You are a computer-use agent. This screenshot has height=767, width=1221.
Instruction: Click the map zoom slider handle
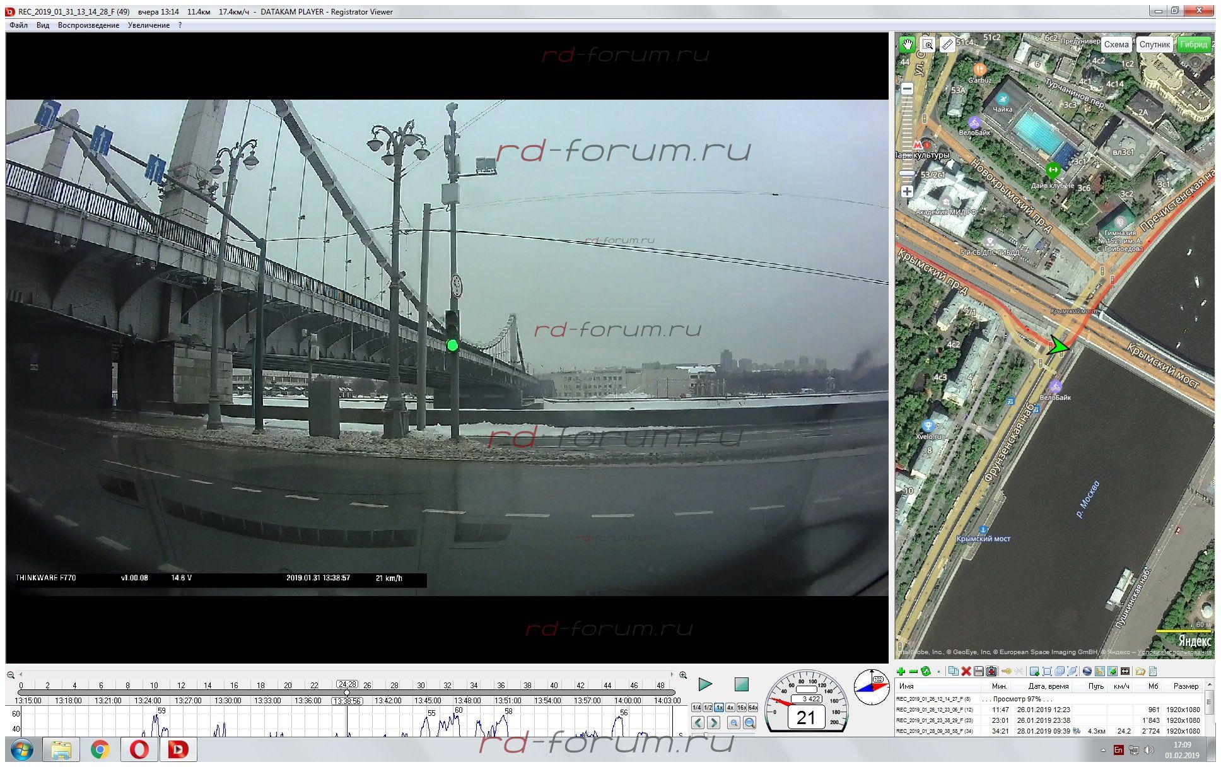click(x=907, y=173)
